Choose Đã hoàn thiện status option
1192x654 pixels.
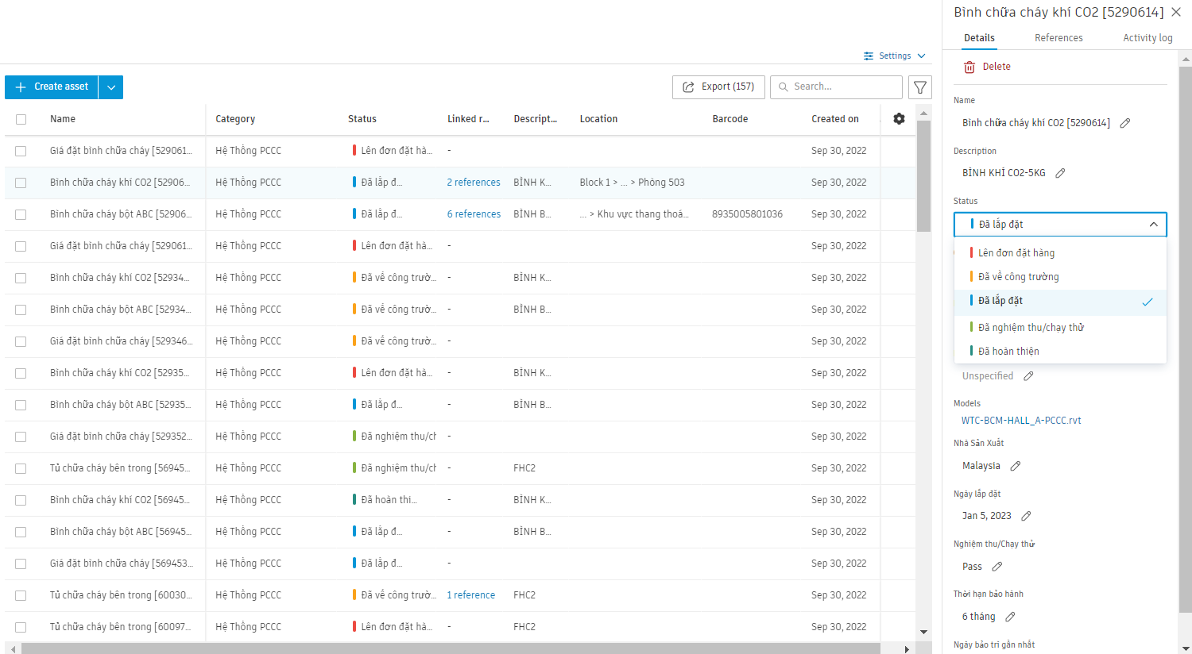1060,352
